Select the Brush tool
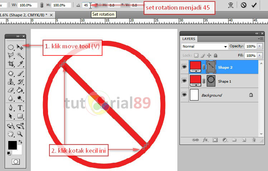 point(20,74)
